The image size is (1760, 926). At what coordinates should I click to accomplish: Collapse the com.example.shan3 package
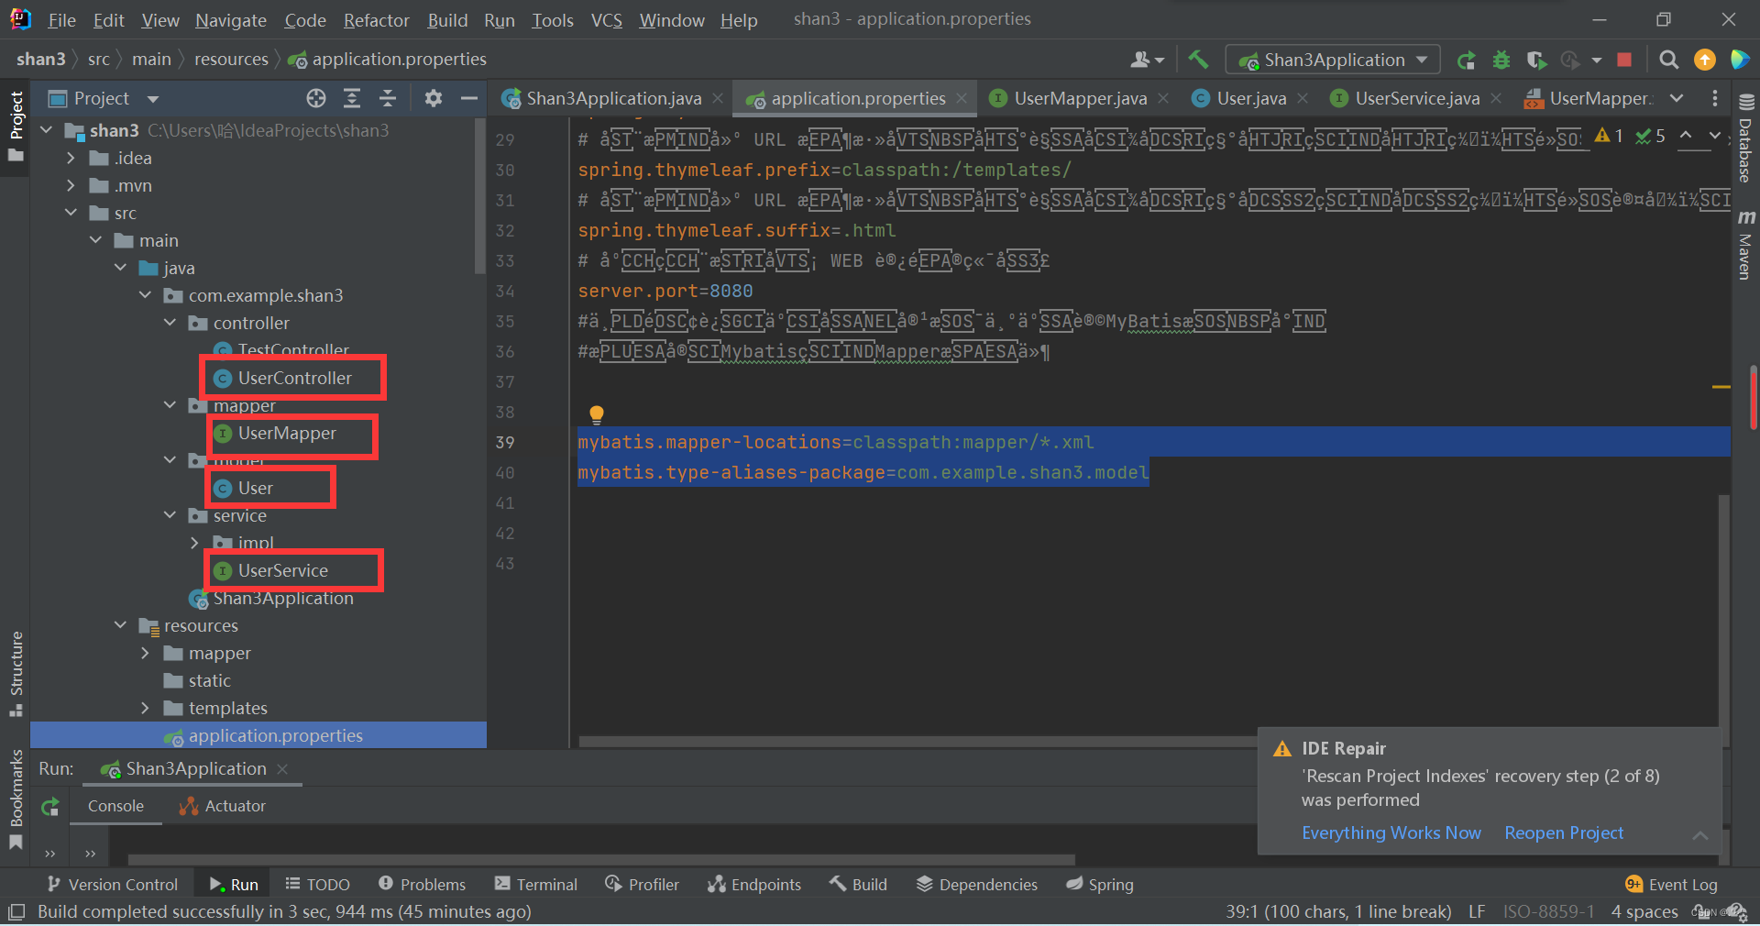click(x=145, y=295)
